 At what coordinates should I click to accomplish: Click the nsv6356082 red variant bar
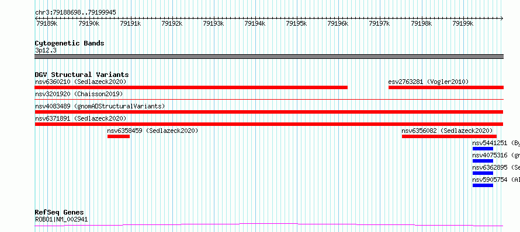pyautogui.click(x=449, y=136)
